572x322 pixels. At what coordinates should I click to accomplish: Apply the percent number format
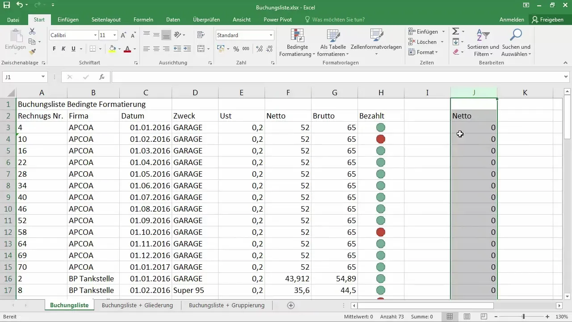tap(236, 49)
